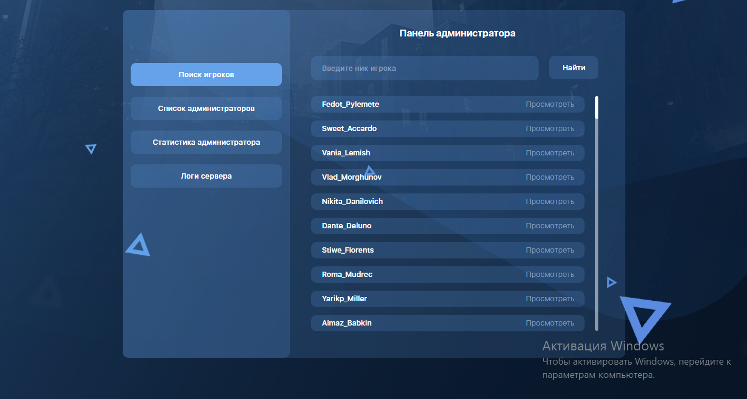Screen dimensions: 747x399
Task: View player Dante_Deluno via Просмотреть
Action: tap(550, 226)
